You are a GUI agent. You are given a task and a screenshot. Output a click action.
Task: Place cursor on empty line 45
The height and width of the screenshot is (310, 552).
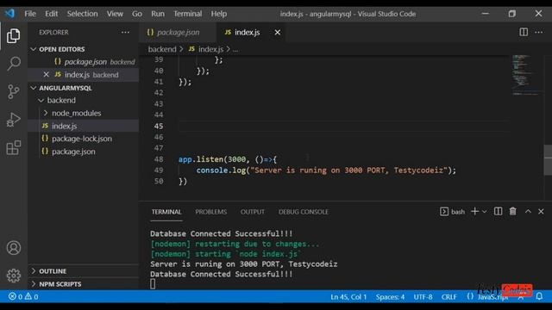[343, 126]
